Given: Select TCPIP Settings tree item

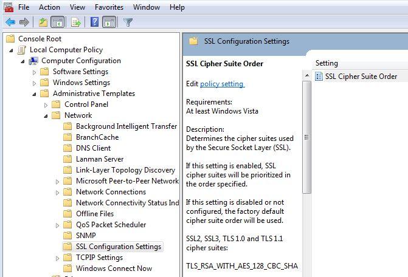Looking at the screenshot, I should [99, 257].
